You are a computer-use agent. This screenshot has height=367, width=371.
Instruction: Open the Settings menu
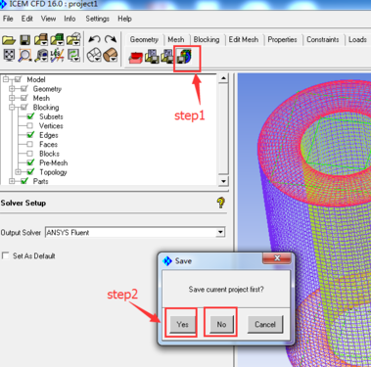tap(97, 19)
